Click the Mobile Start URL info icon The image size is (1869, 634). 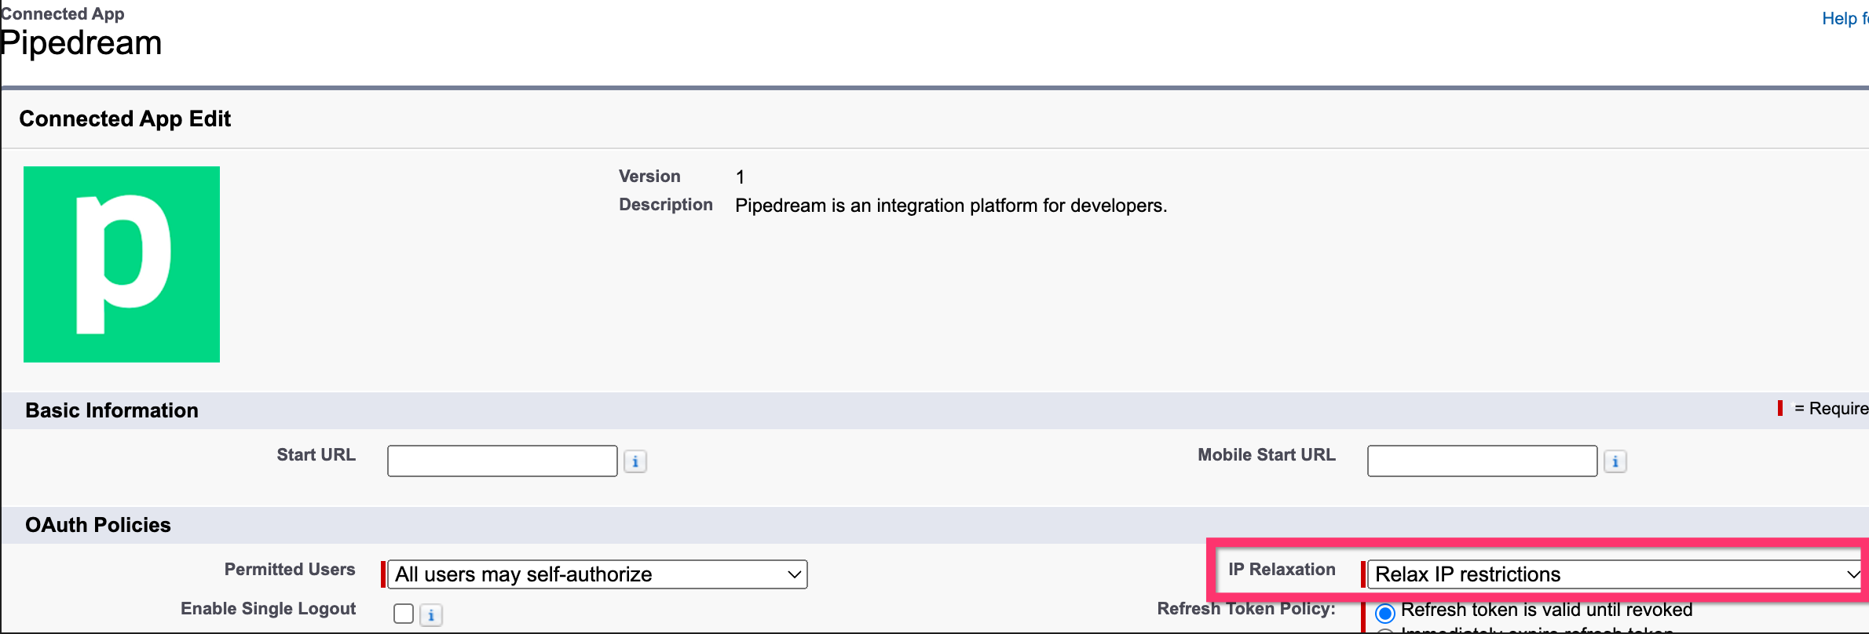1615,461
